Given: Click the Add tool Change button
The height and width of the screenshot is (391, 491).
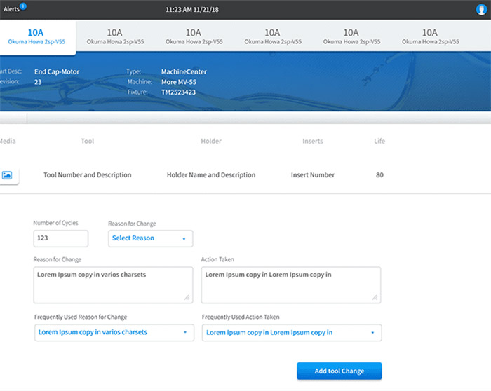Looking at the screenshot, I should click(339, 371).
